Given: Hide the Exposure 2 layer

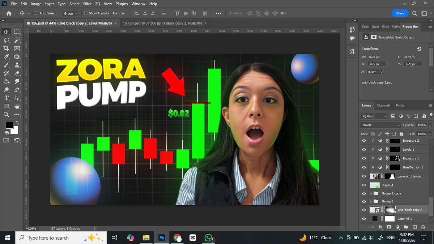Looking at the screenshot, I should tap(364, 141).
